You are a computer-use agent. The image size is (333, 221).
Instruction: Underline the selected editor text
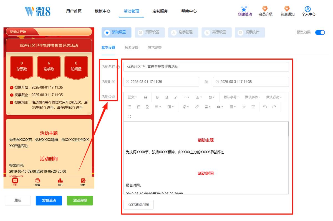click(167, 97)
